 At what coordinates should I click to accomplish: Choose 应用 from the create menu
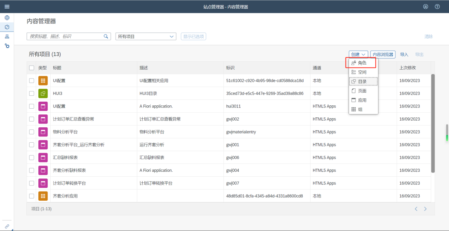363,100
